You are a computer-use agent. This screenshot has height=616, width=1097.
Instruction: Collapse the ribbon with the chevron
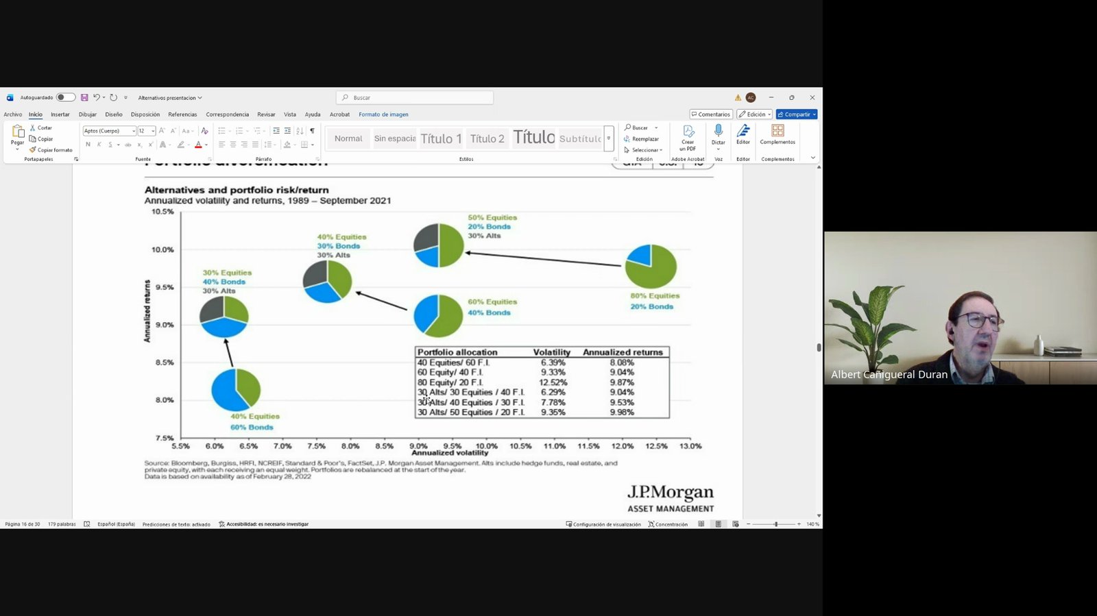[x=813, y=158]
